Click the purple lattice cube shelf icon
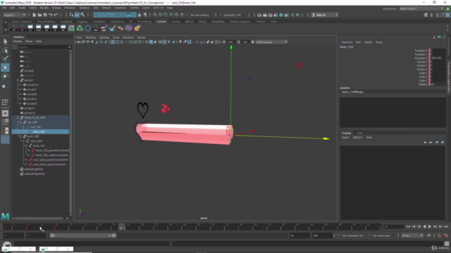Image resolution: width=451 pixels, height=253 pixels. [x=128, y=28]
